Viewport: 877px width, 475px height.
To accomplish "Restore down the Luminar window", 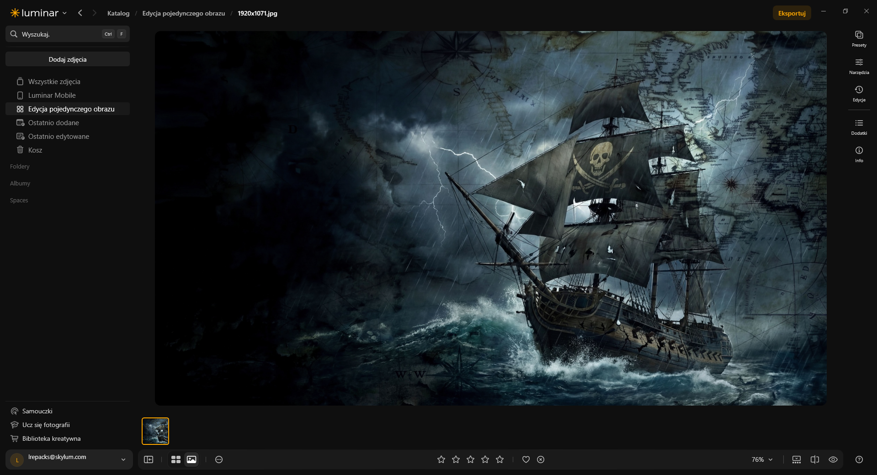I will (845, 11).
